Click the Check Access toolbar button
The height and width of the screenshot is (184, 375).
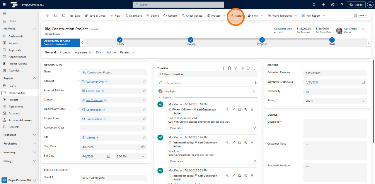pyautogui.click(x=192, y=15)
